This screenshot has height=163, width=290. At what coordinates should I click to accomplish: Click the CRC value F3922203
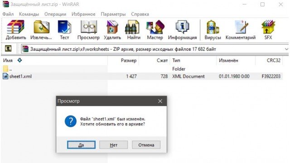click(271, 77)
